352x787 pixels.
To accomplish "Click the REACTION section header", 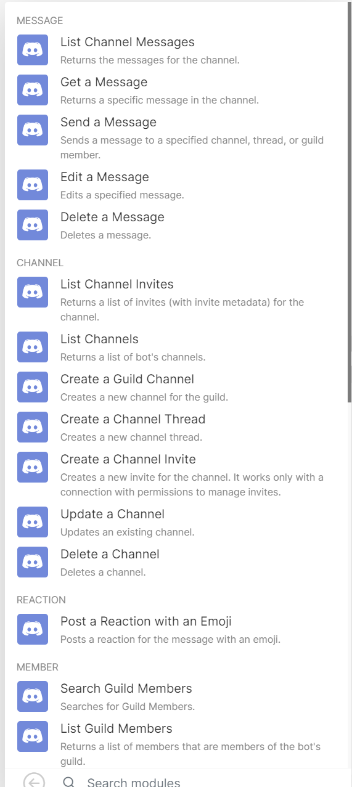I will [x=41, y=600].
